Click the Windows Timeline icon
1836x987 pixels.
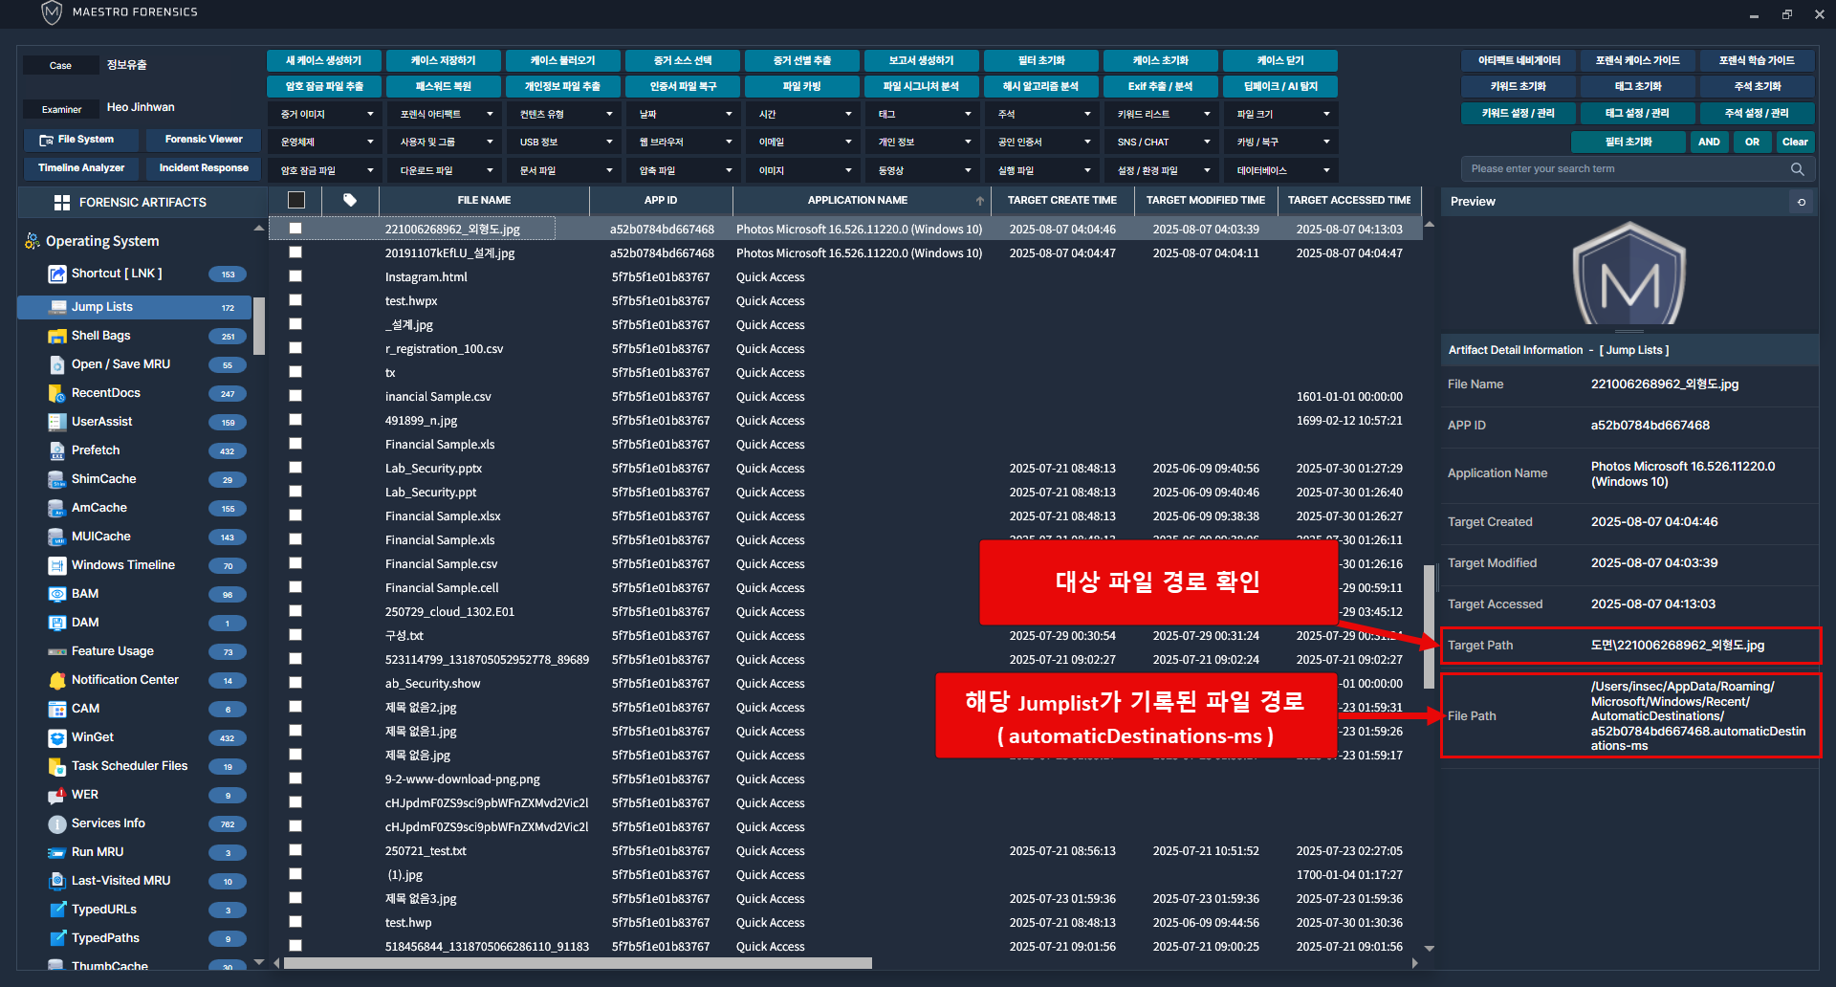[x=56, y=565]
